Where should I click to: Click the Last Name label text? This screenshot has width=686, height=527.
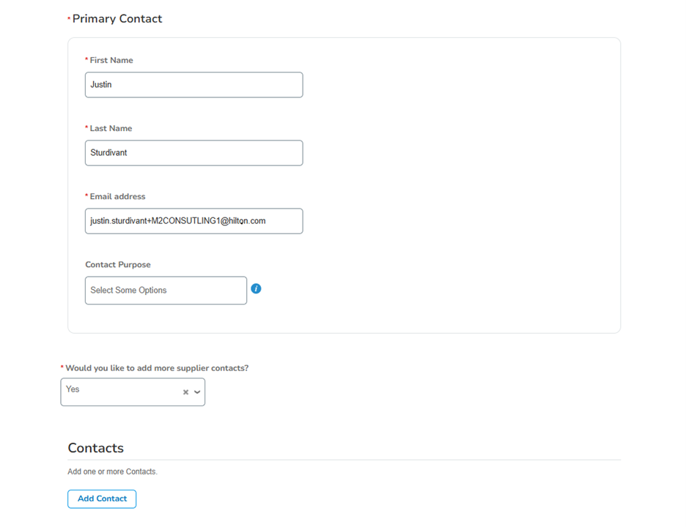click(111, 128)
